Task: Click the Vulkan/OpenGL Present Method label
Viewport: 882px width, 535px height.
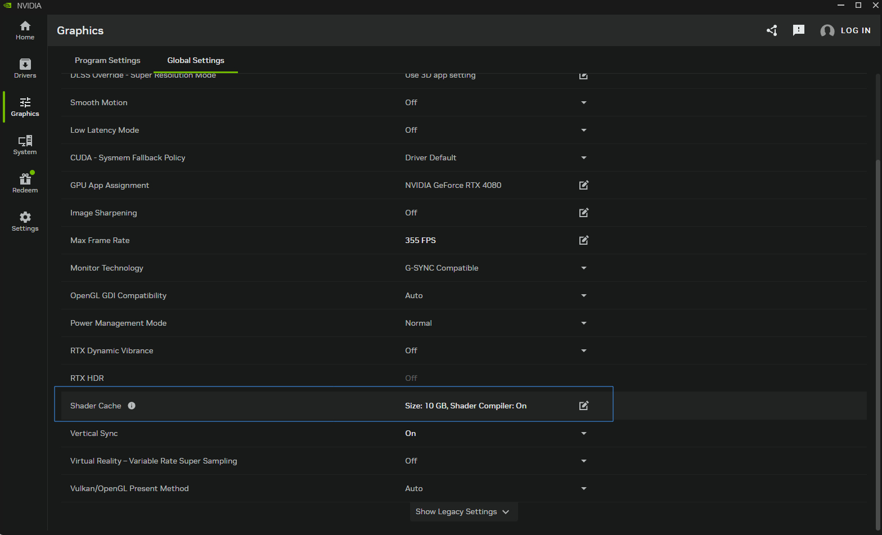Action: [129, 488]
